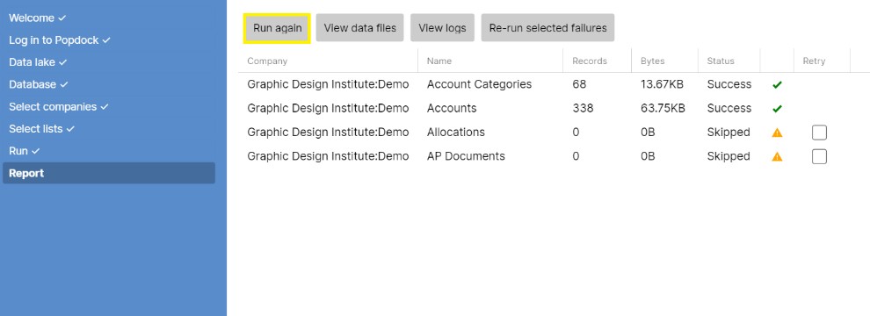
Task: Open the Select lists step
Action: [41, 129]
